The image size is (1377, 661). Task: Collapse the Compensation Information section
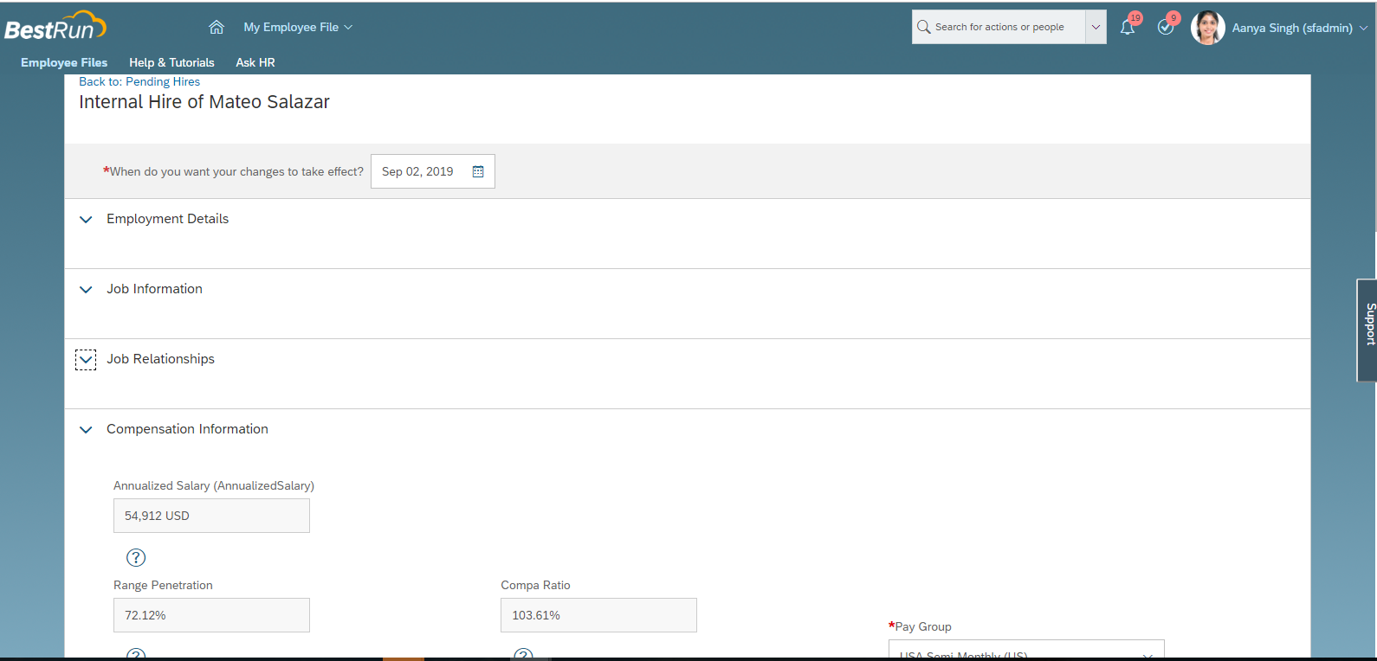(x=86, y=430)
